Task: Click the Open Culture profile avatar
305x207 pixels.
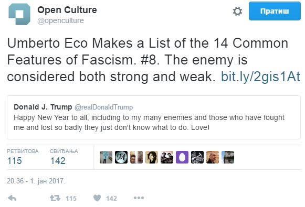Action: coord(19,14)
